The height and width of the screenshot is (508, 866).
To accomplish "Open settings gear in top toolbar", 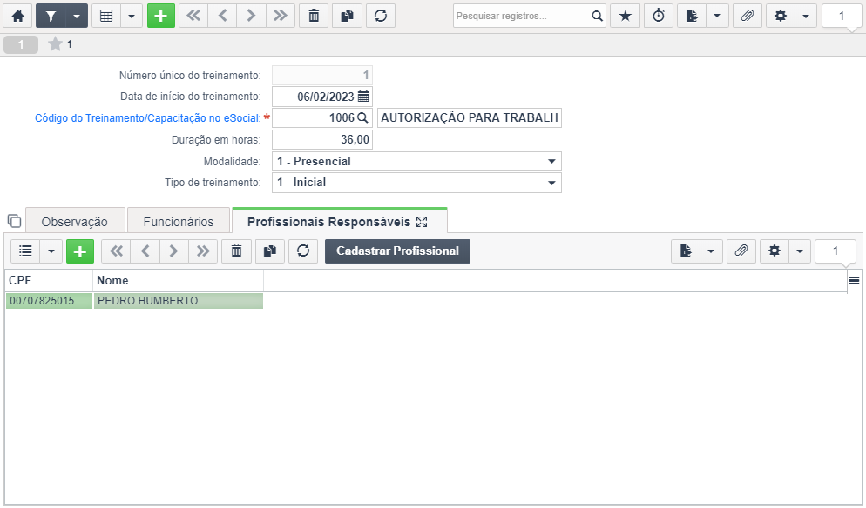I will point(781,16).
